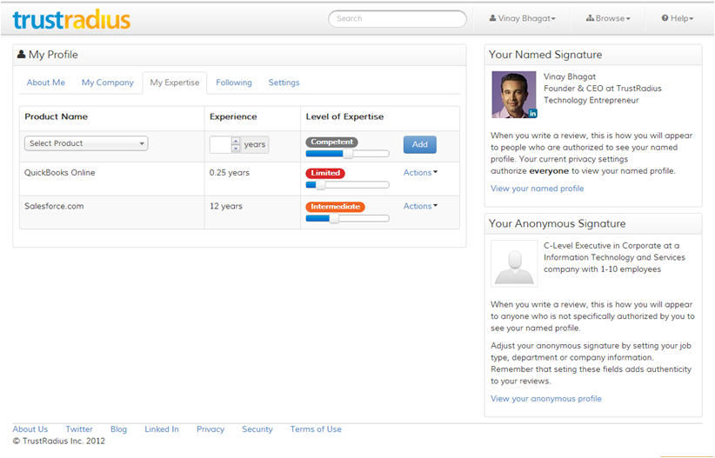This screenshot has width=715, height=458.
Task: Click the TrustRadius logo
Action: point(71,20)
